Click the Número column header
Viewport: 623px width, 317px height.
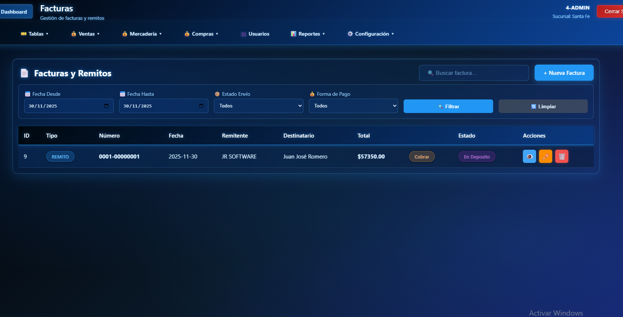coord(109,135)
